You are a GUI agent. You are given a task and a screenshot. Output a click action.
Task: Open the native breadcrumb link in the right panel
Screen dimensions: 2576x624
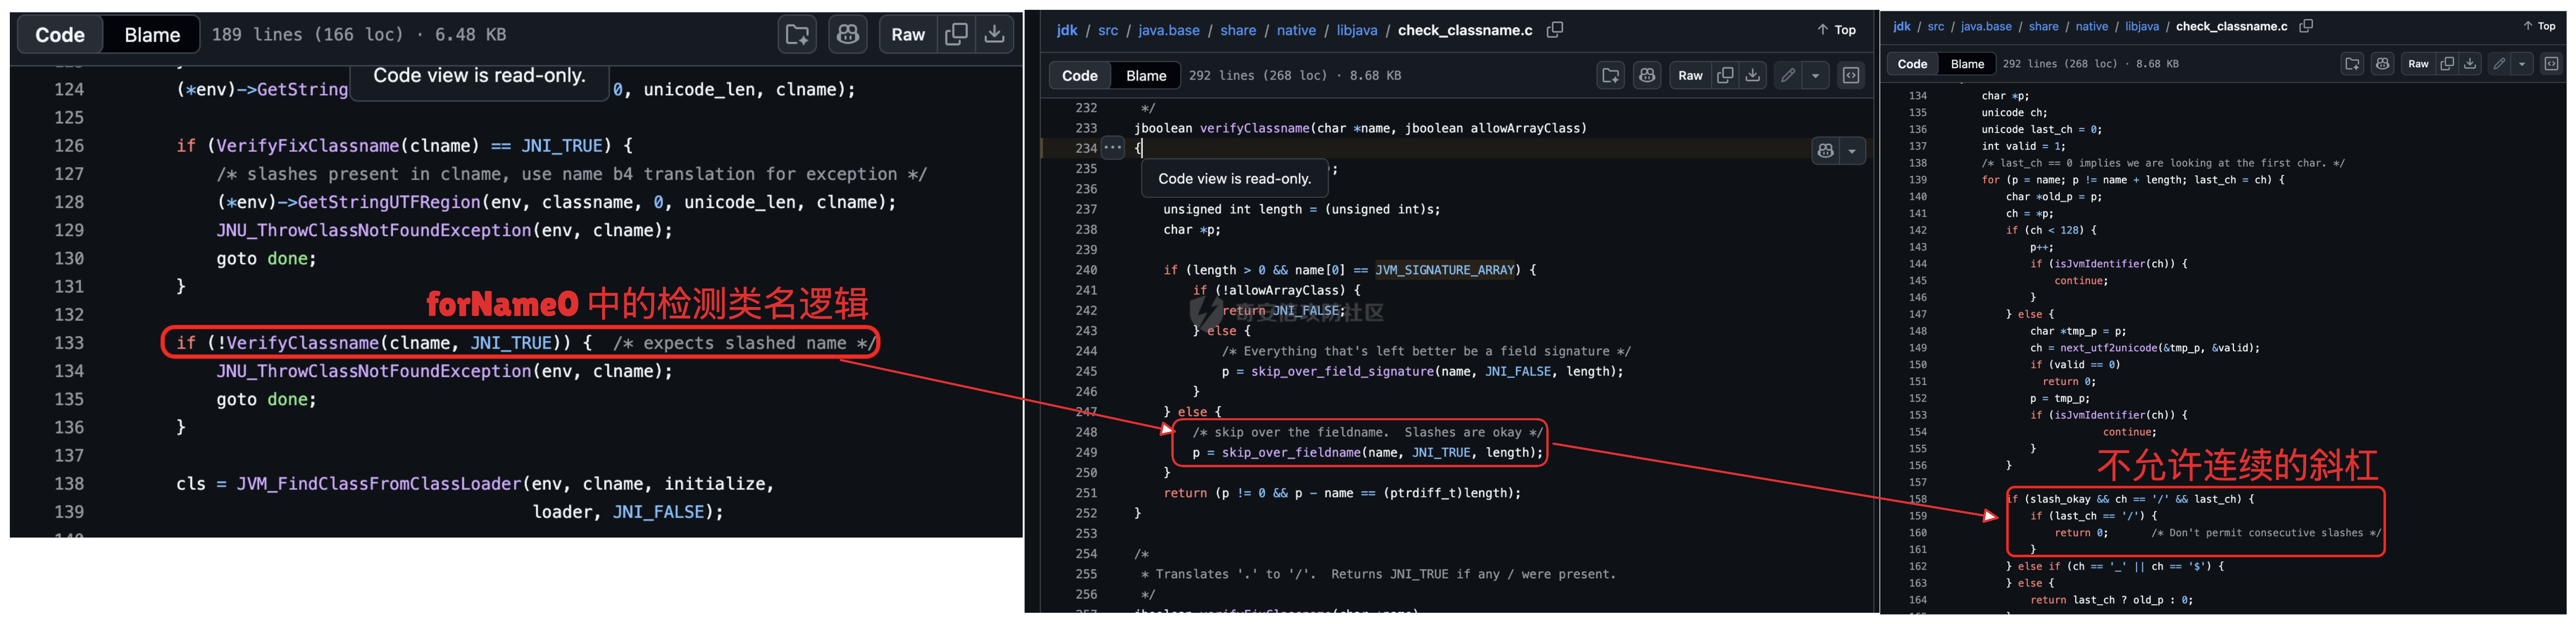(x=2092, y=26)
